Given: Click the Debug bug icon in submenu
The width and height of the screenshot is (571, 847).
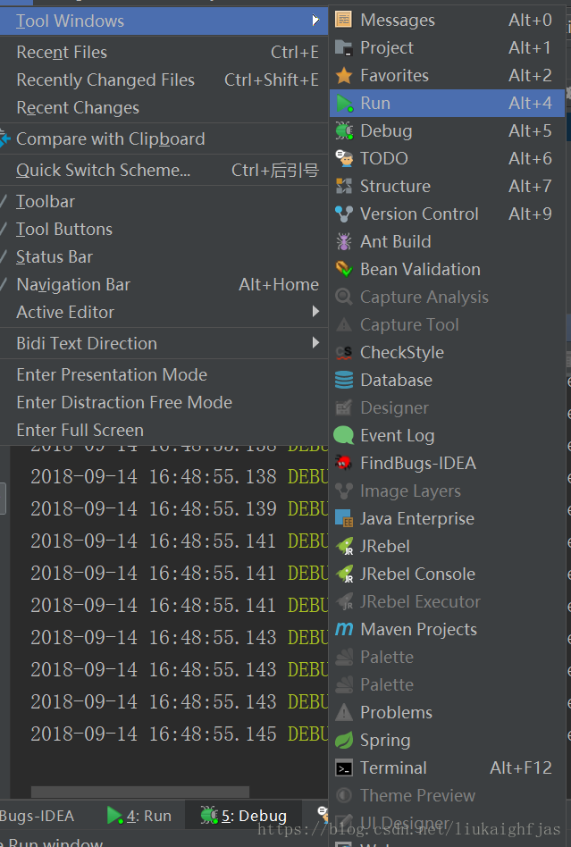Looking at the screenshot, I should (344, 130).
